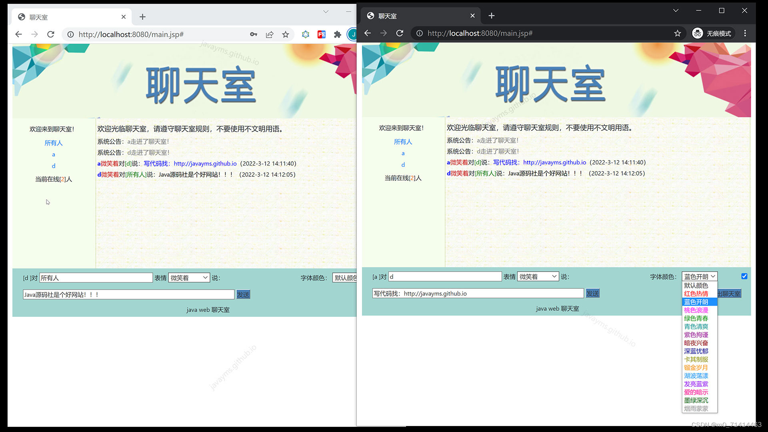Open the 表情 dropdown in right chat

tap(538, 277)
